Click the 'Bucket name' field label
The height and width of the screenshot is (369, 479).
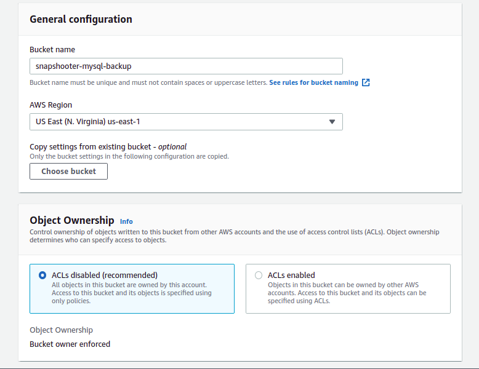point(52,49)
